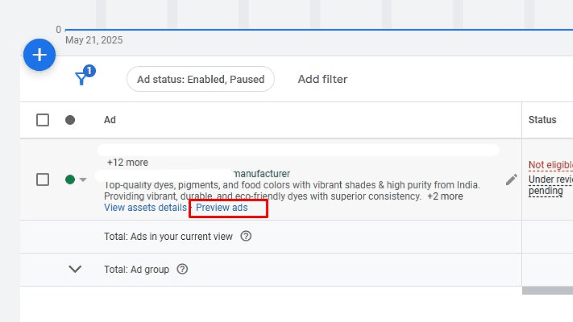Click the Not eligible status text
This screenshot has height=322, width=573.
click(550, 165)
